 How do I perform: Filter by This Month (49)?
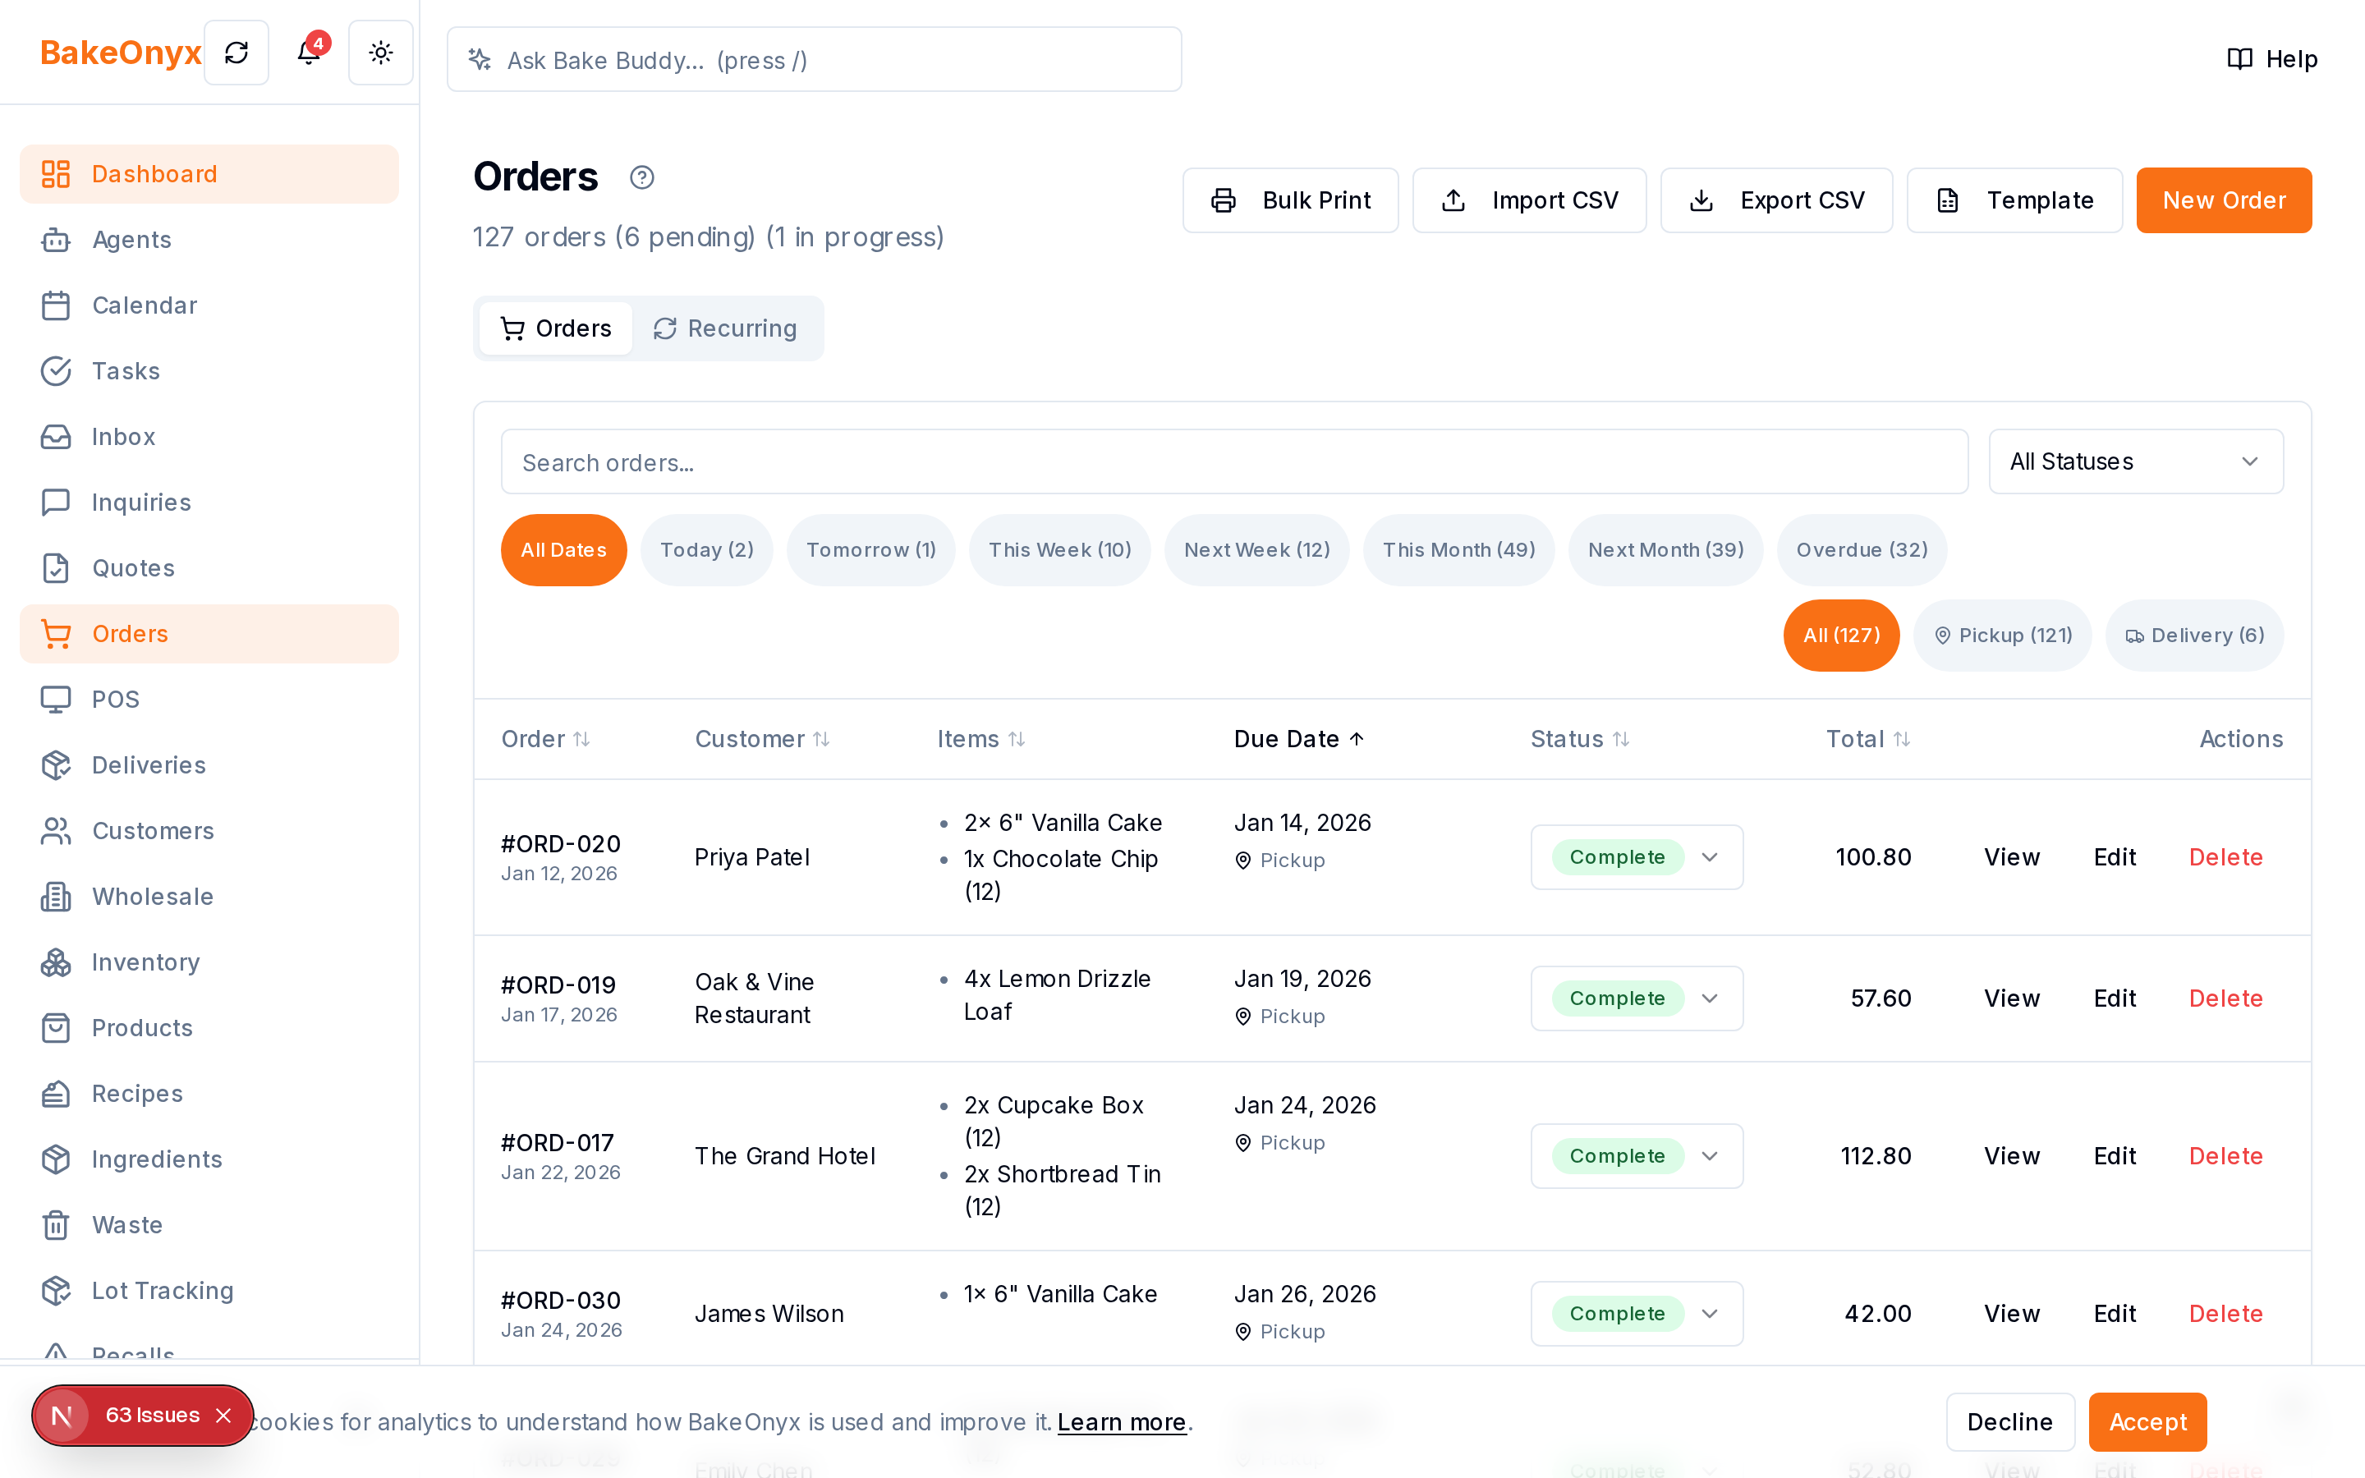1458,550
